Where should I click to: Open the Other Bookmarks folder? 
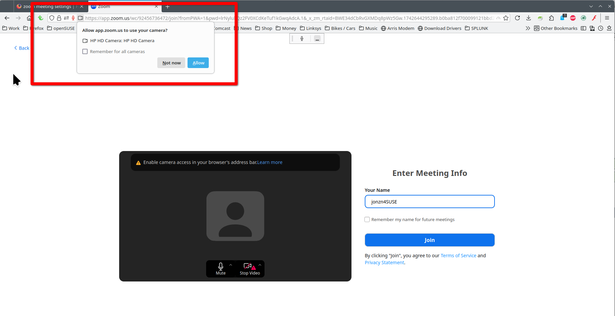[x=556, y=28]
